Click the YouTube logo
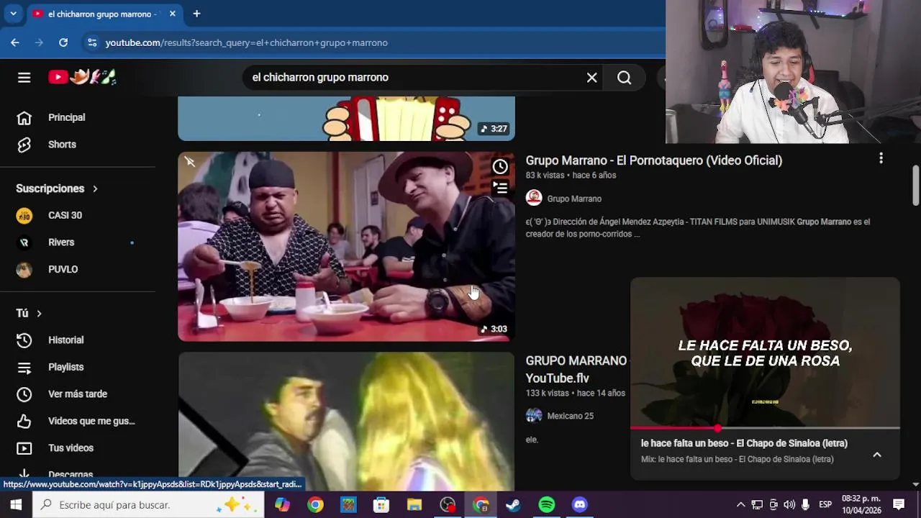Viewport: 921px width, 518px height. [82, 76]
